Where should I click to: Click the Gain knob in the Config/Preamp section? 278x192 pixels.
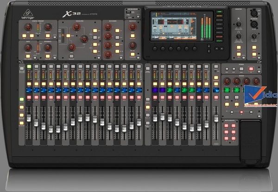tap(28, 27)
